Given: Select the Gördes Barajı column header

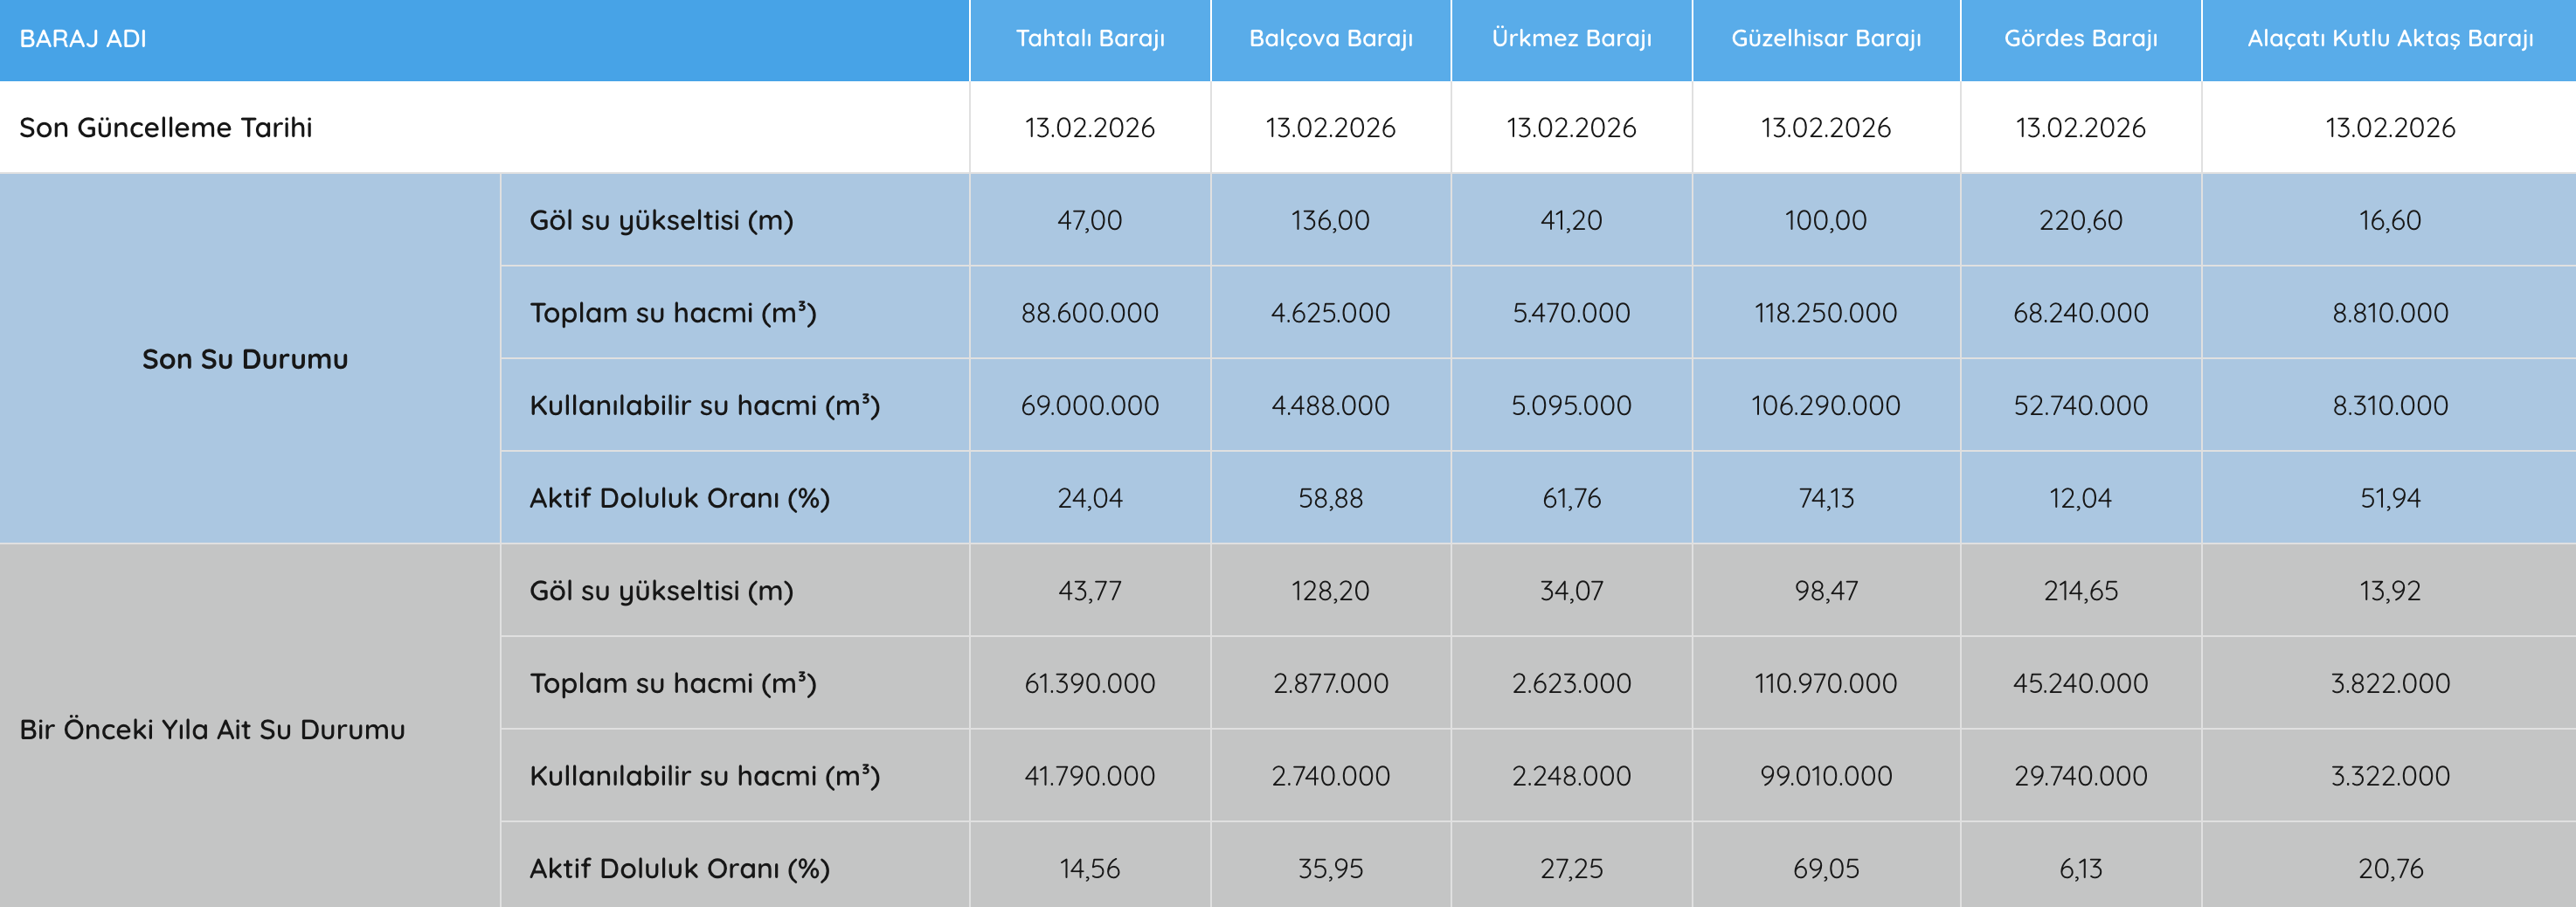Looking at the screenshot, I should coord(2080,39).
